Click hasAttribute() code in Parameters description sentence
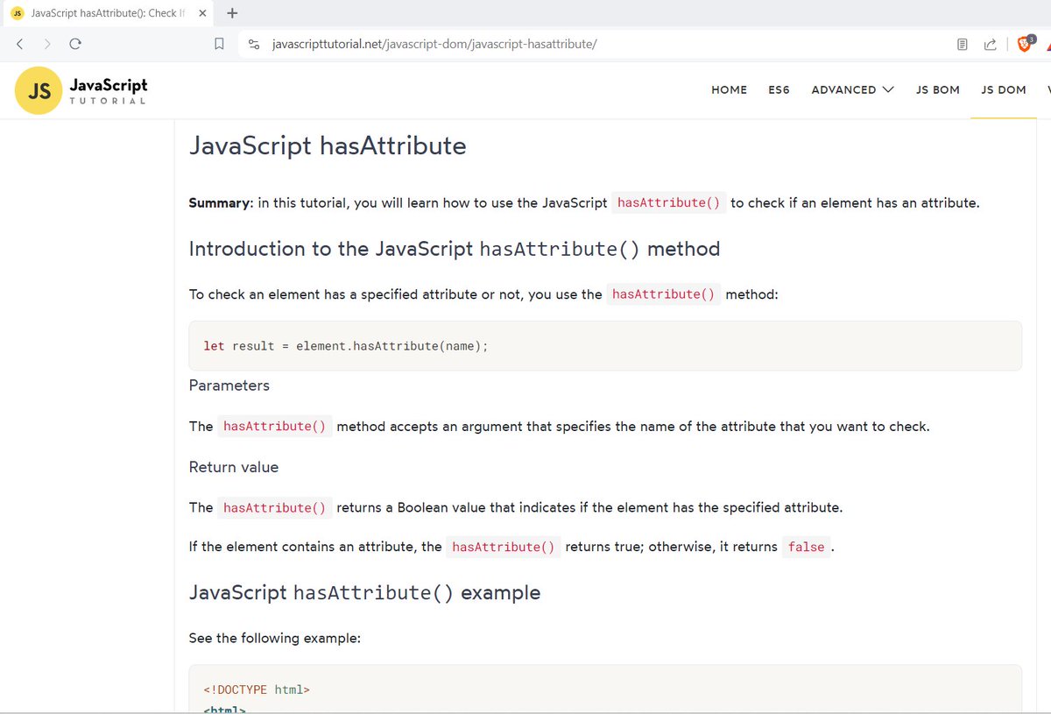 [274, 426]
